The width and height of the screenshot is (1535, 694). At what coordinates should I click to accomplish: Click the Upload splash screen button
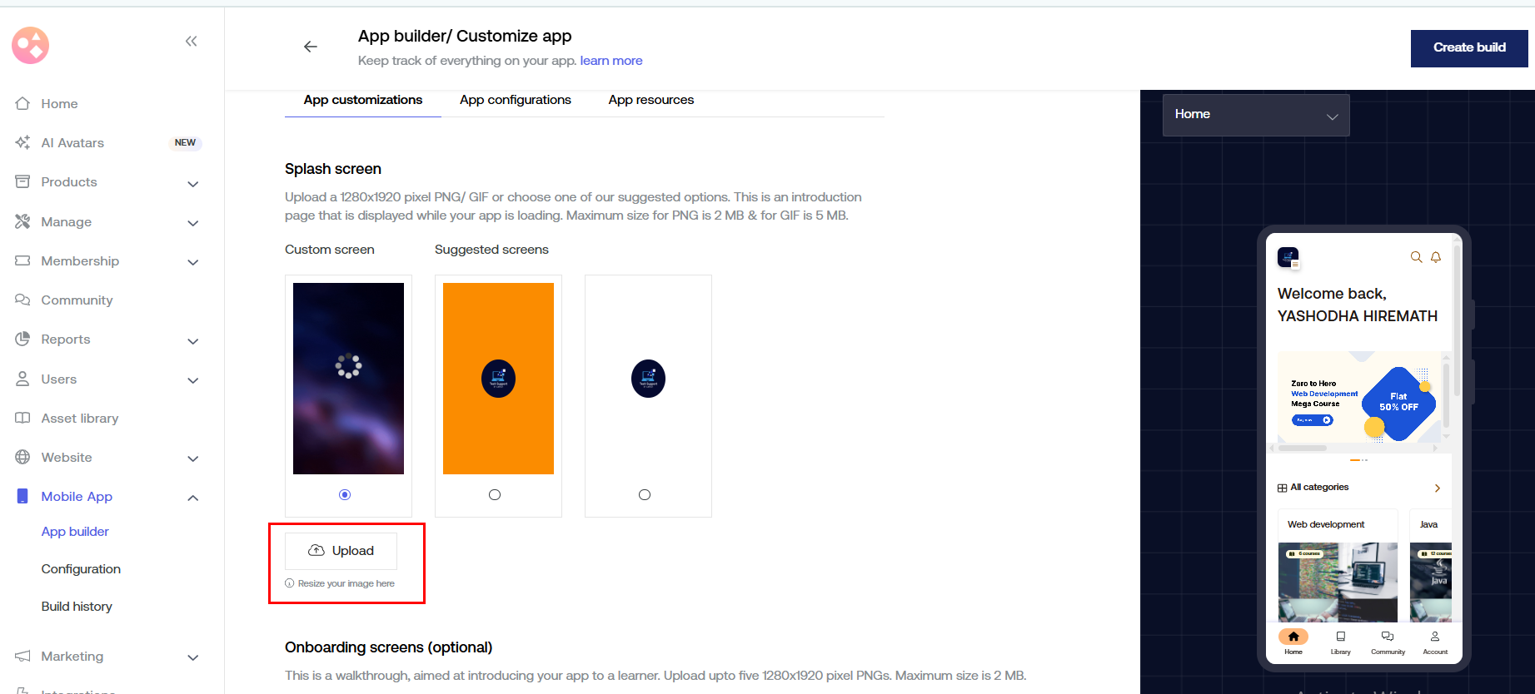(341, 551)
